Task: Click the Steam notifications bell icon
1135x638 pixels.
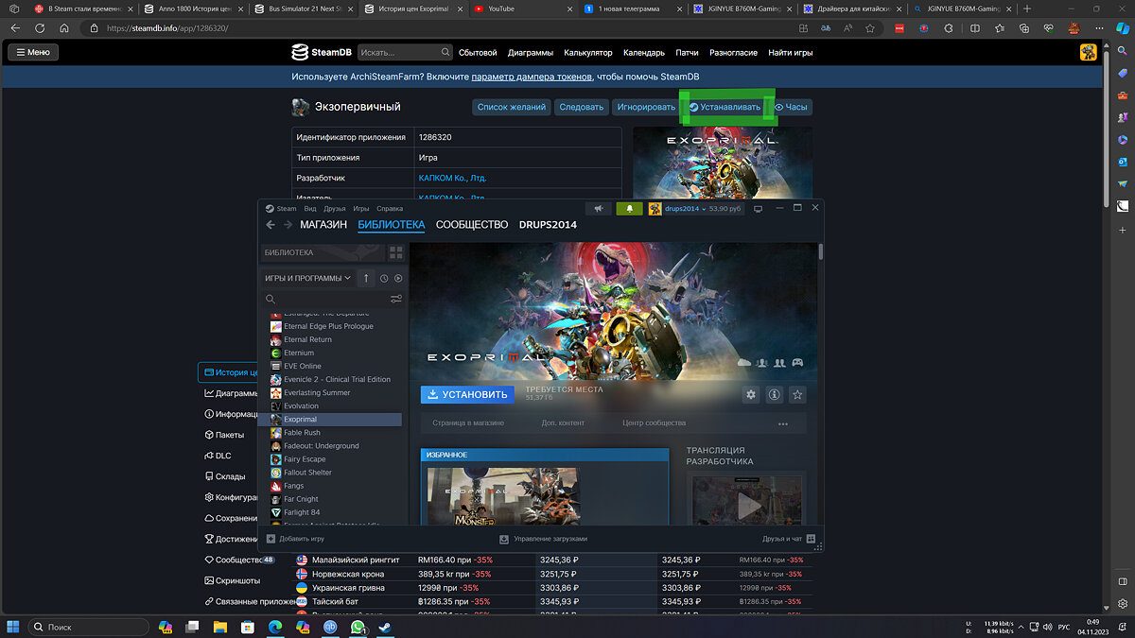Action: tap(629, 208)
